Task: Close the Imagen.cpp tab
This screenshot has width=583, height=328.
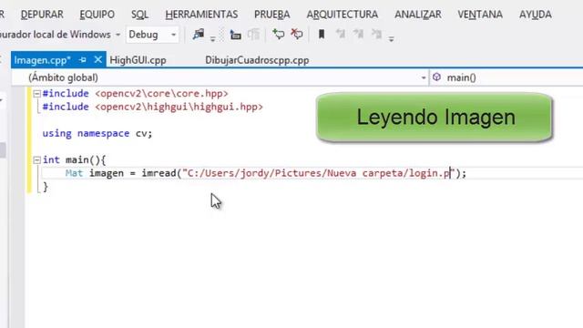Action: click(x=97, y=59)
